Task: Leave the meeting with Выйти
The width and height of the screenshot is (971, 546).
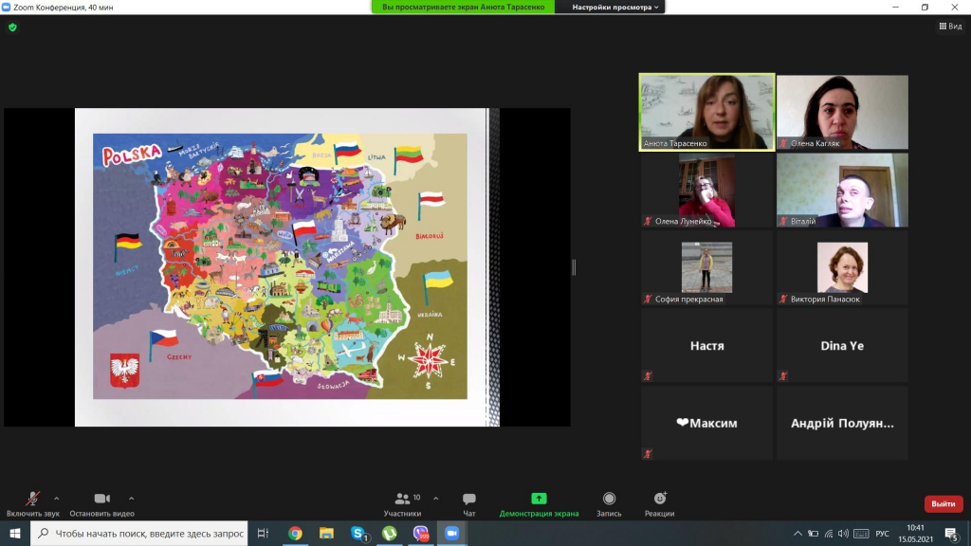Action: pyautogui.click(x=944, y=504)
